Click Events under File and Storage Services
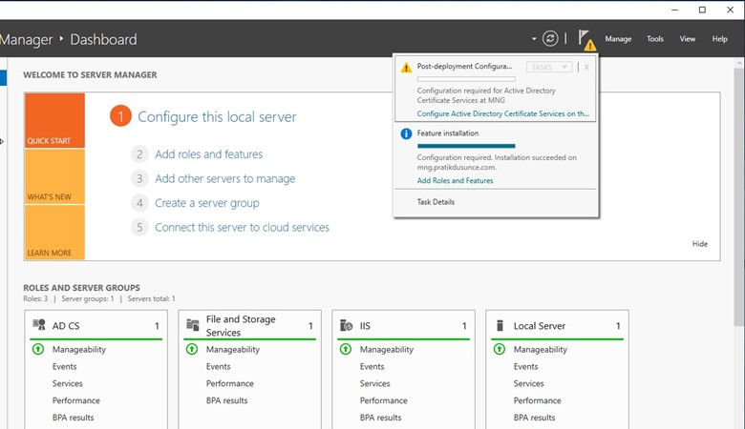 point(218,366)
